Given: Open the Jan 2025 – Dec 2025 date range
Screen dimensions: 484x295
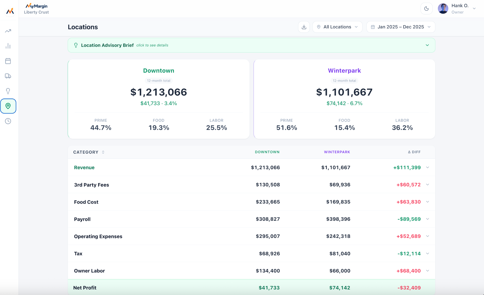Looking at the screenshot, I should 401,27.
